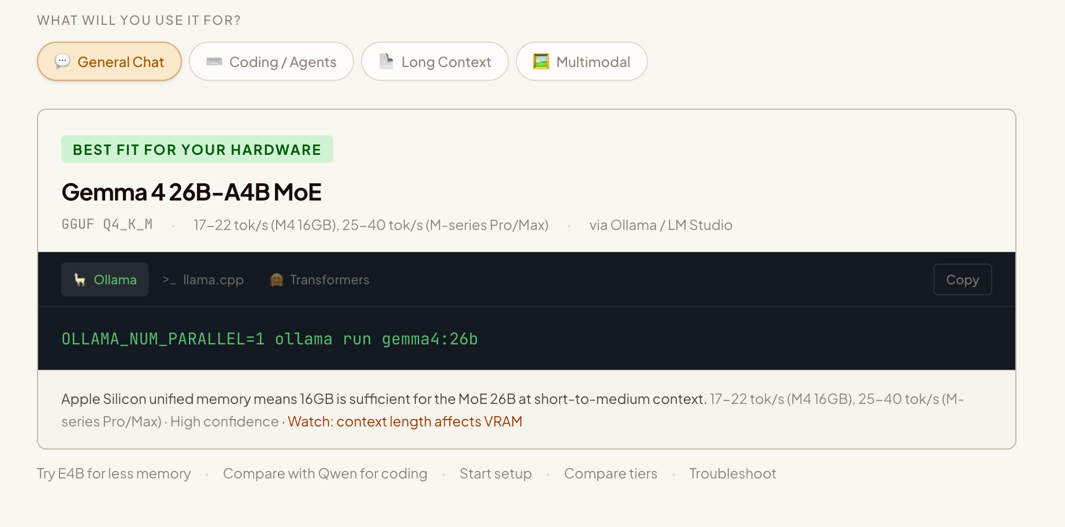
Task: Click the llama icon on the Ollama tab
Action: pyautogui.click(x=80, y=279)
